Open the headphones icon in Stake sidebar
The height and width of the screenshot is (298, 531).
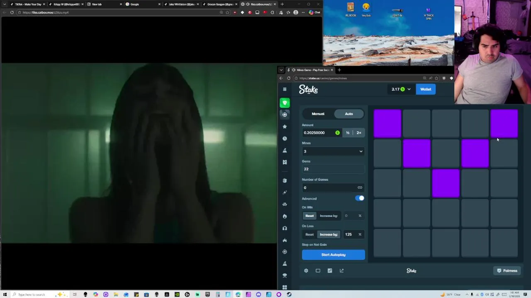tap(285, 228)
